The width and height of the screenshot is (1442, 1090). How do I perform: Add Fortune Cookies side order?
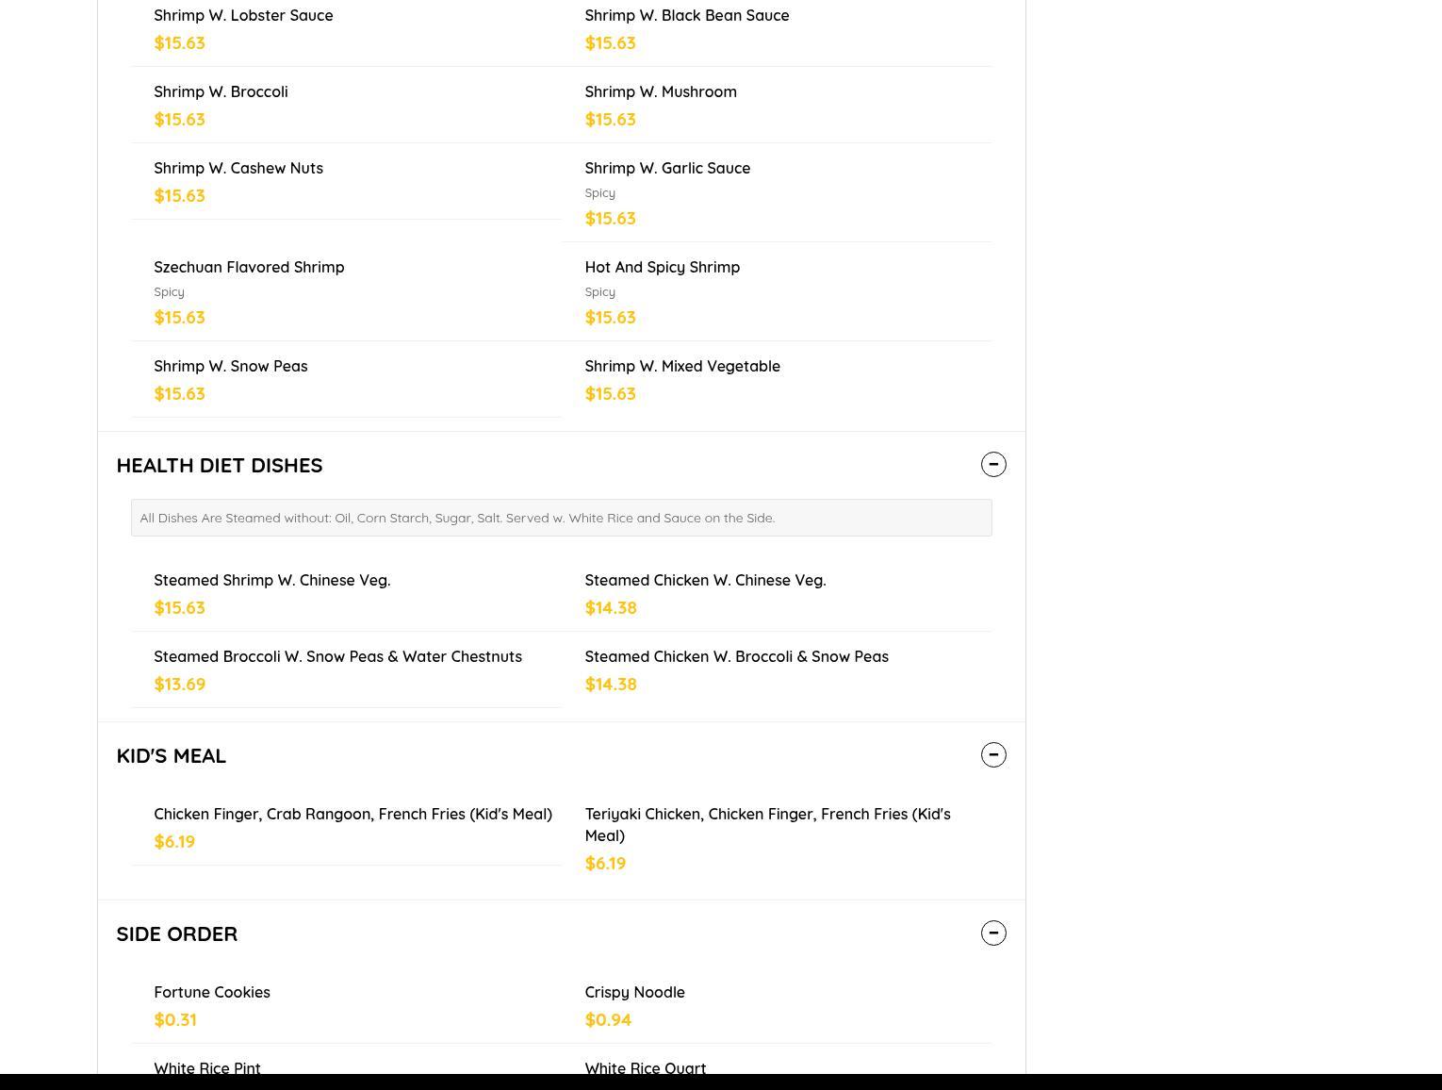pos(211,993)
